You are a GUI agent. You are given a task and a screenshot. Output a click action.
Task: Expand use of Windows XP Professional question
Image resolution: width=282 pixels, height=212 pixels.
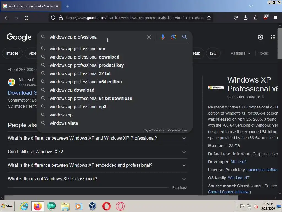pyautogui.click(x=97, y=179)
